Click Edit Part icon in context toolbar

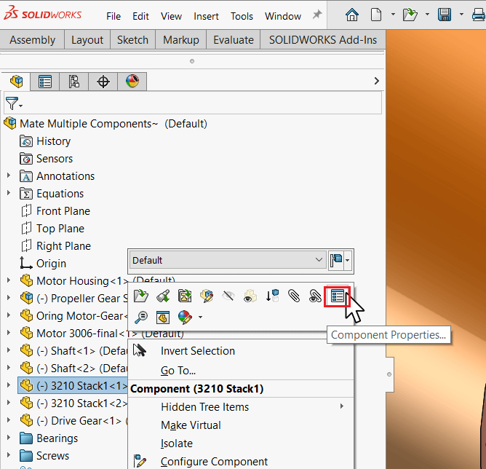[207, 296]
